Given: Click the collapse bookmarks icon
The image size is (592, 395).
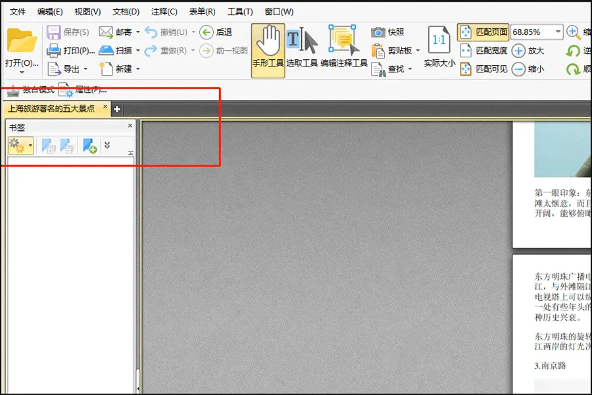Looking at the screenshot, I should tap(67, 146).
